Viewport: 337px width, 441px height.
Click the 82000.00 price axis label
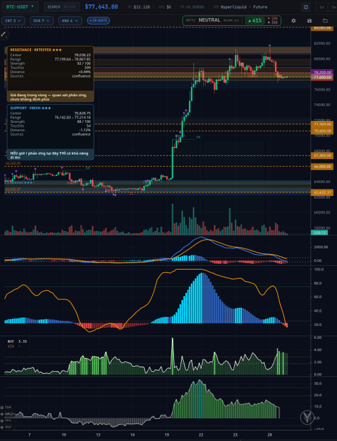click(x=322, y=44)
